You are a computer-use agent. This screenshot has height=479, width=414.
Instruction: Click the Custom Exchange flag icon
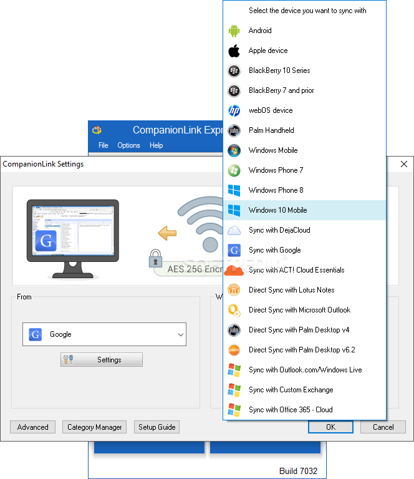coord(234,390)
